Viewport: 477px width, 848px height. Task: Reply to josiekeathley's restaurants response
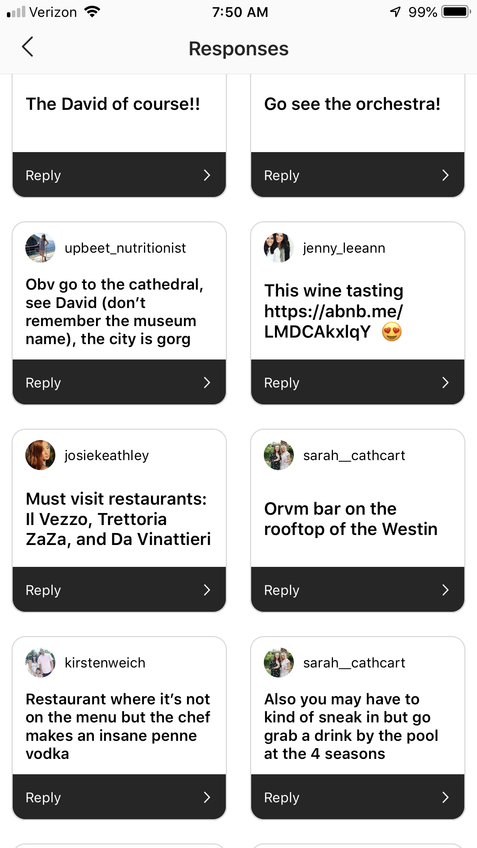pyautogui.click(x=119, y=590)
